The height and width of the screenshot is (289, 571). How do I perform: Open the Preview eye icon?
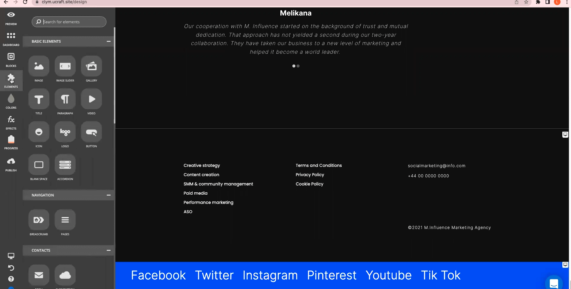(x=11, y=15)
